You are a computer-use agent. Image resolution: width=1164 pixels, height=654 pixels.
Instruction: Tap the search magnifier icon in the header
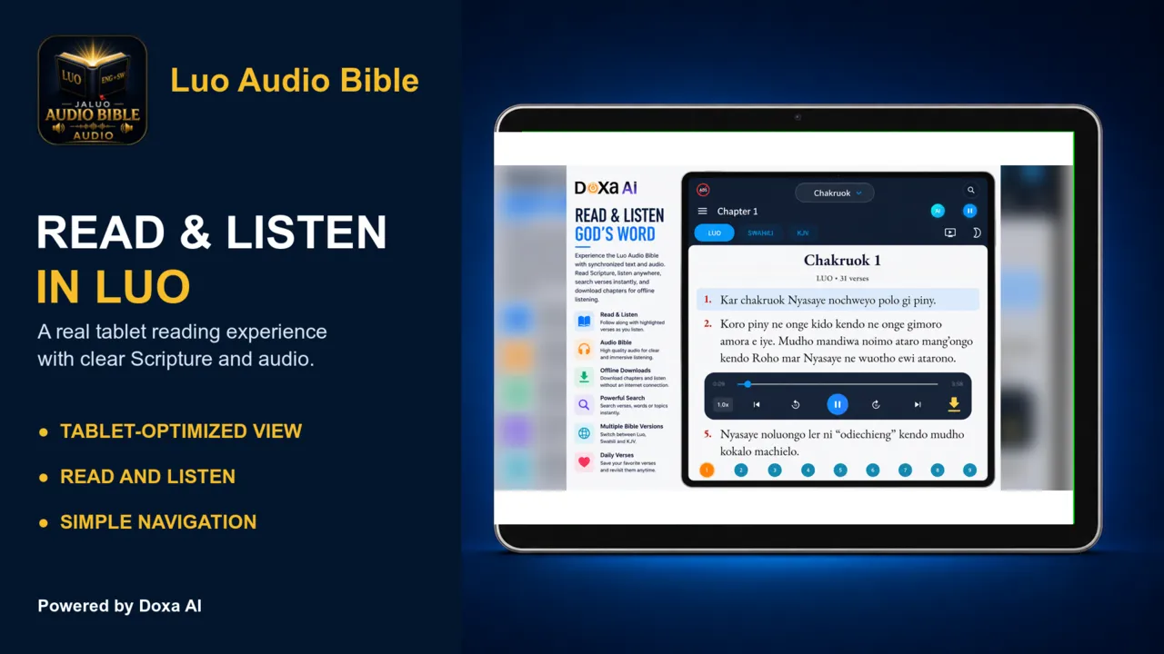pos(970,190)
